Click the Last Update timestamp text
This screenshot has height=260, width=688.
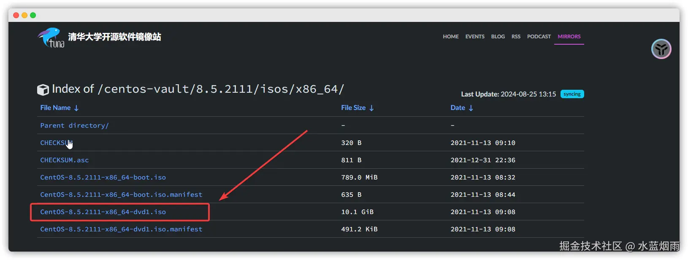[x=508, y=94]
